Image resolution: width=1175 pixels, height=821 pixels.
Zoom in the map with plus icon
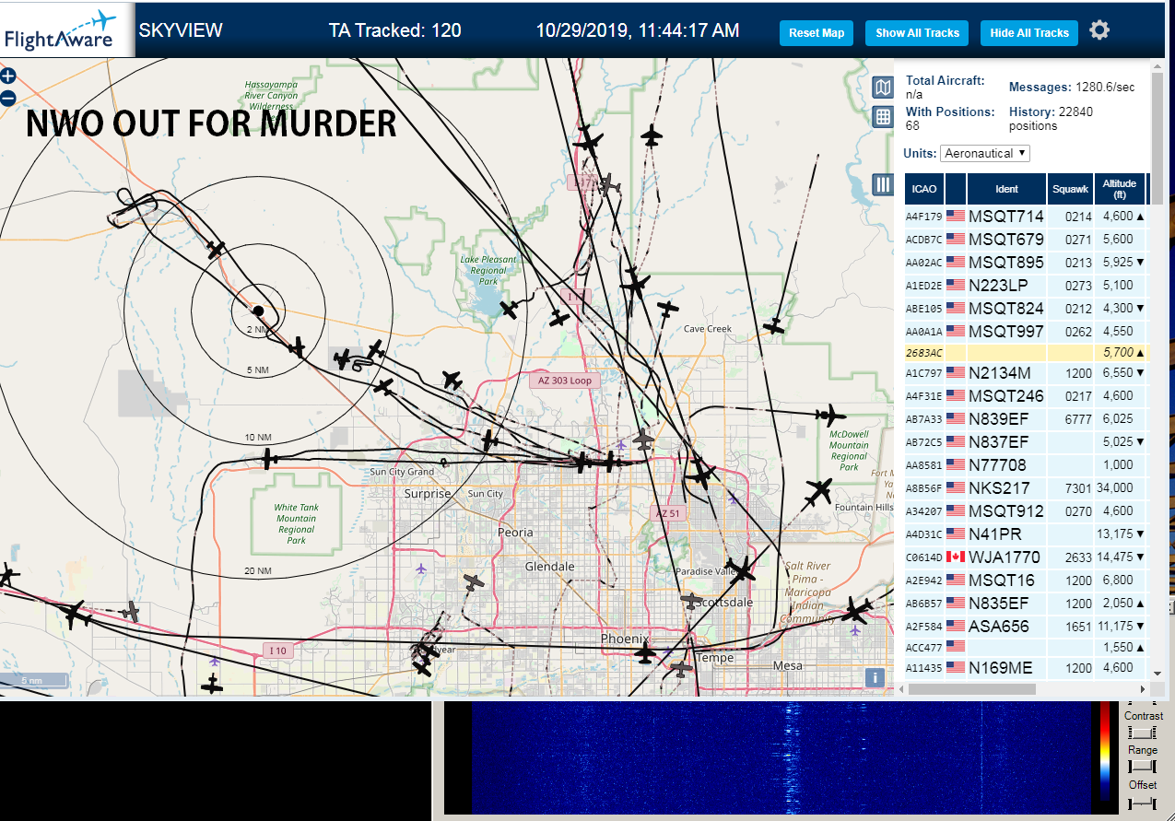[x=7, y=76]
